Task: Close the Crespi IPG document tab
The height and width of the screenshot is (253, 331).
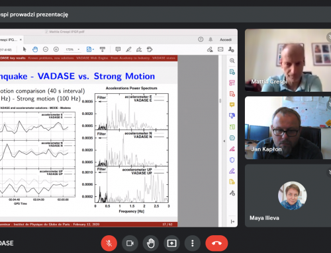Action: (21, 40)
